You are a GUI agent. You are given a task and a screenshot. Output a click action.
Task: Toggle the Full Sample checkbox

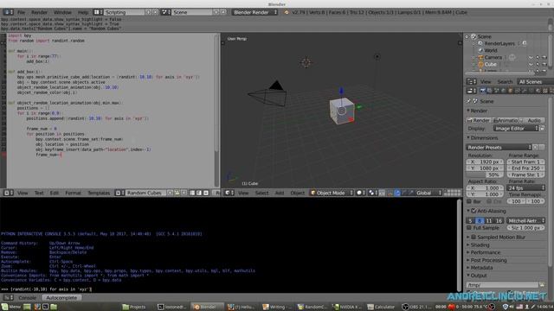[469, 228]
